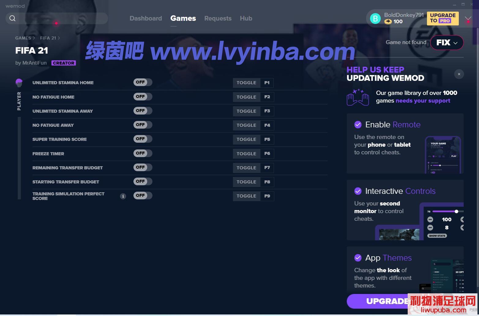Screen dimensions: 479x316
Task: Open the FIFA 21 breadcrumb
Action: tap(48, 38)
